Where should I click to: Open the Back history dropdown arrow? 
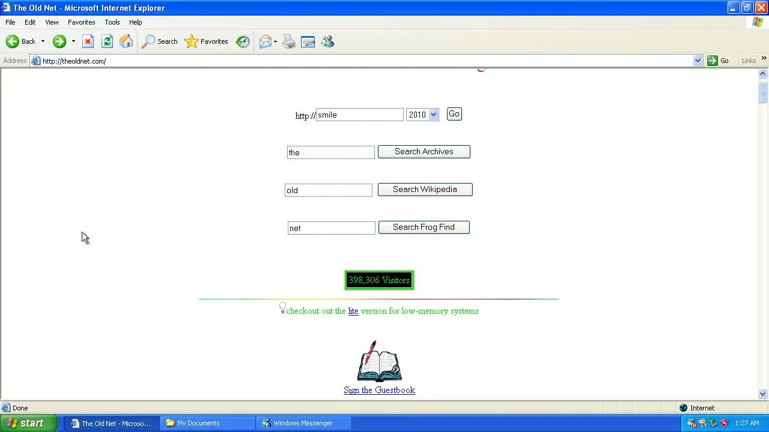pyautogui.click(x=43, y=41)
